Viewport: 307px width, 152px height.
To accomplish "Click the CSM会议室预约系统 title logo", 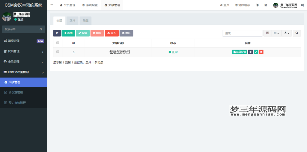I will [23, 5].
